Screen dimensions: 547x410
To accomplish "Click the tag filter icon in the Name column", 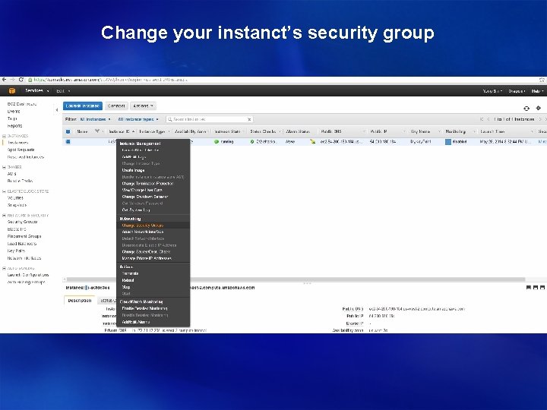I will pos(97,131).
